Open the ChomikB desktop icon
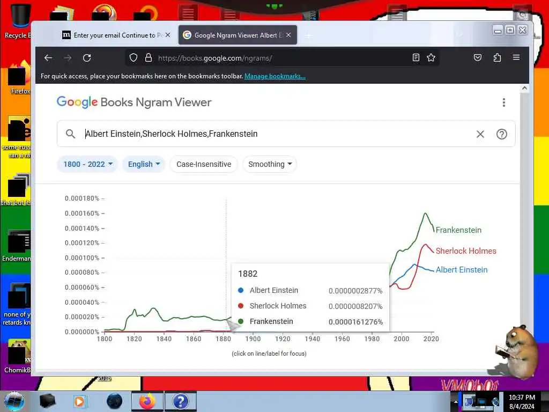This screenshot has height=412, width=549. pos(18,356)
